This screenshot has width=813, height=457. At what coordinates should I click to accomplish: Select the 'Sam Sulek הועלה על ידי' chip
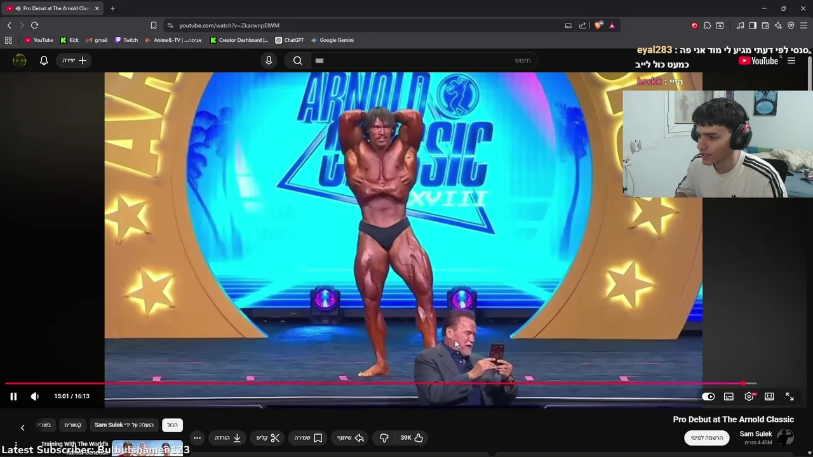click(x=124, y=425)
